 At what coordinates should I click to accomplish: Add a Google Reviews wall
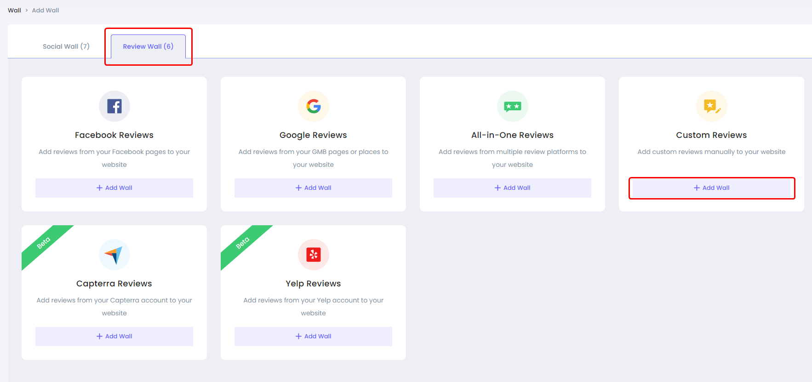click(x=314, y=188)
